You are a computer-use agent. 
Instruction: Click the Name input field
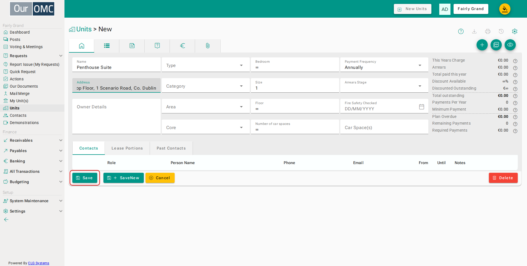pyautogui.click(x=116, y=65)
